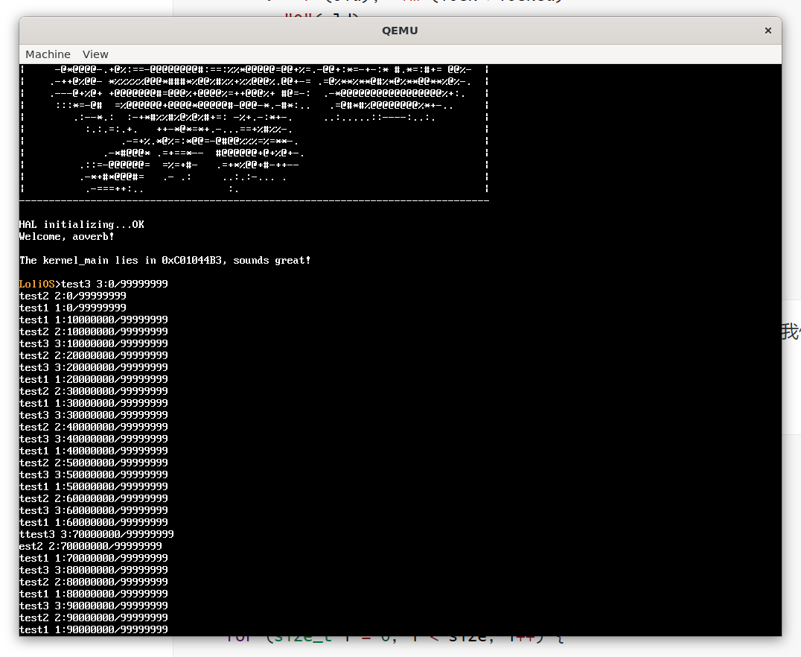The image size is (801, 657).
Task: Click the 'test1 1:20000000/99999999' line
Action: click(x=93, y=379)
